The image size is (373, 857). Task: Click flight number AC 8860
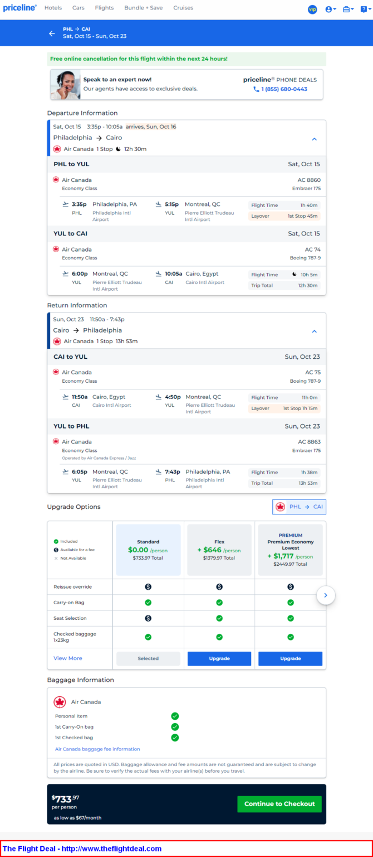[x=309, y=180]
